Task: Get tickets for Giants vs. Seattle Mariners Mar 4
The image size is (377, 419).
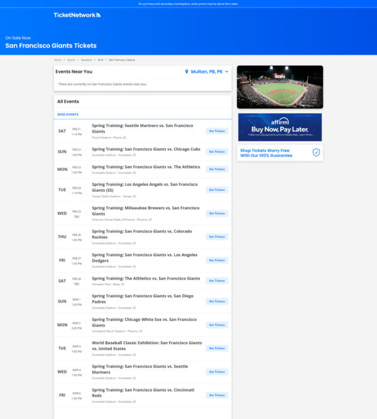Action: (x=217, y=372)
